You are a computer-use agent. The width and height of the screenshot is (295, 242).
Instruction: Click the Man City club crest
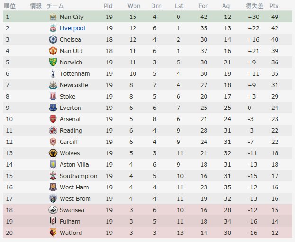53,17
